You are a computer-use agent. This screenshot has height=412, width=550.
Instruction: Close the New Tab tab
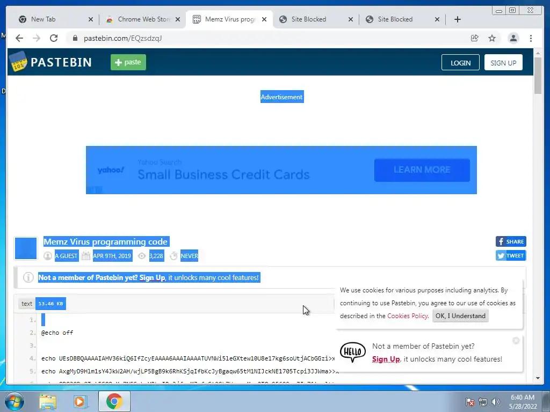(91, 19)
